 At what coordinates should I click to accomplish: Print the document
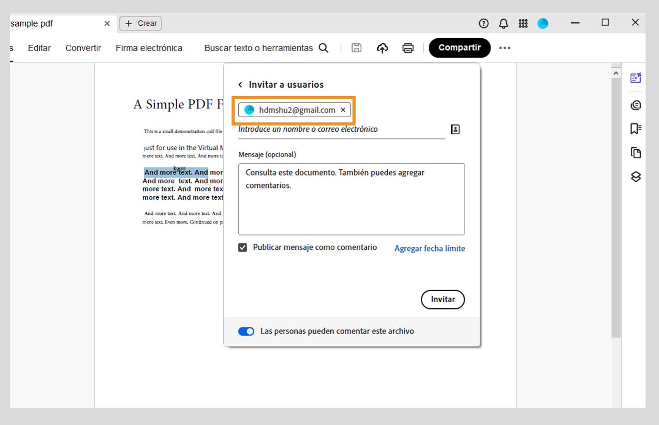(x=408, y=48)
